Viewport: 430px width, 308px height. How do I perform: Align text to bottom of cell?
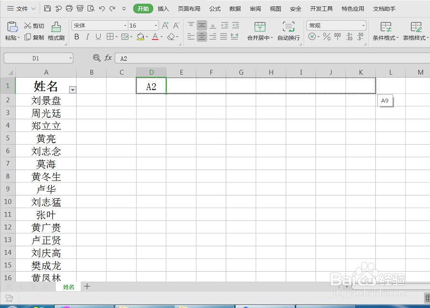[x=212, y=25]
